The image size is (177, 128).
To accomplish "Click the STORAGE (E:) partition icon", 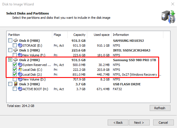I will click(20, 46).
